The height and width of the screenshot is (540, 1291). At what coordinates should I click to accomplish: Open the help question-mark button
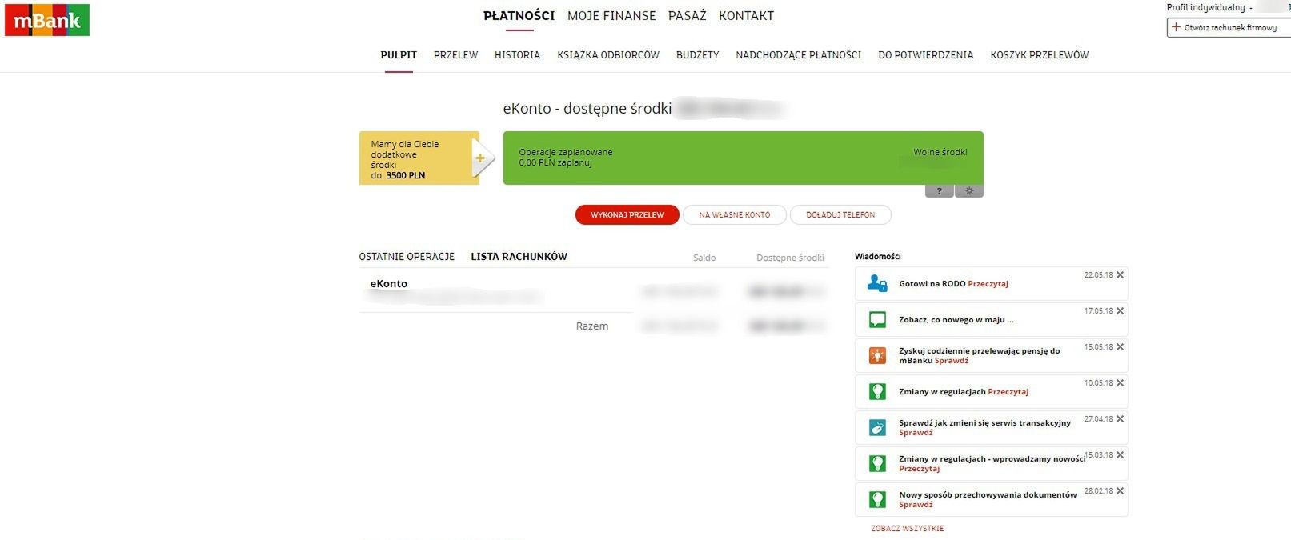click(x=939, y=191)
